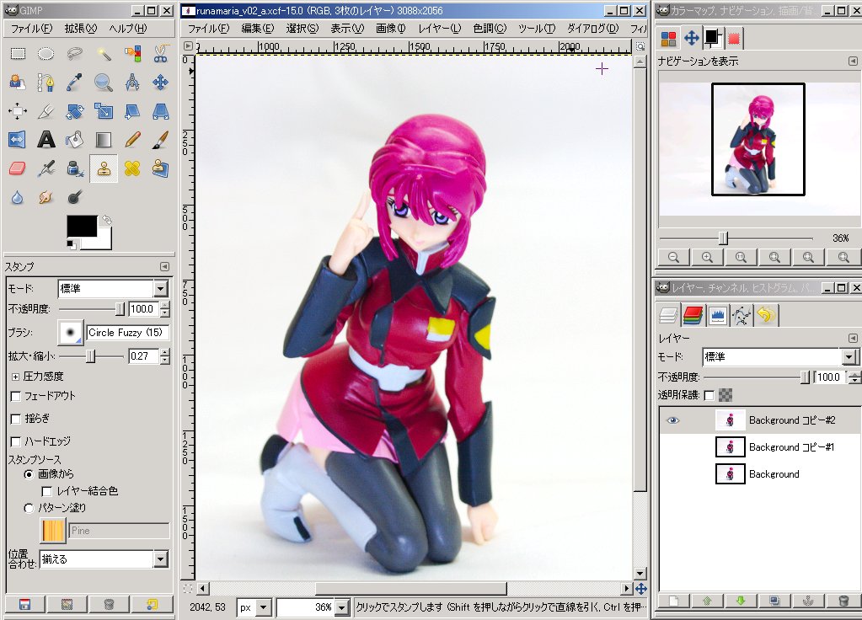Open the tool options panel menu arrow
Screen dimensions: 862x620
tap(164, 266)
